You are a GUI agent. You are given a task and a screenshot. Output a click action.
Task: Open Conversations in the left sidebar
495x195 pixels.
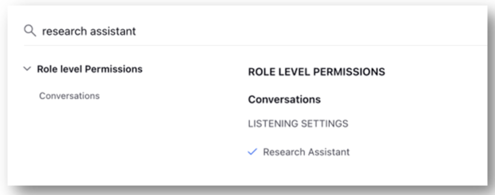tap(69, 96)
